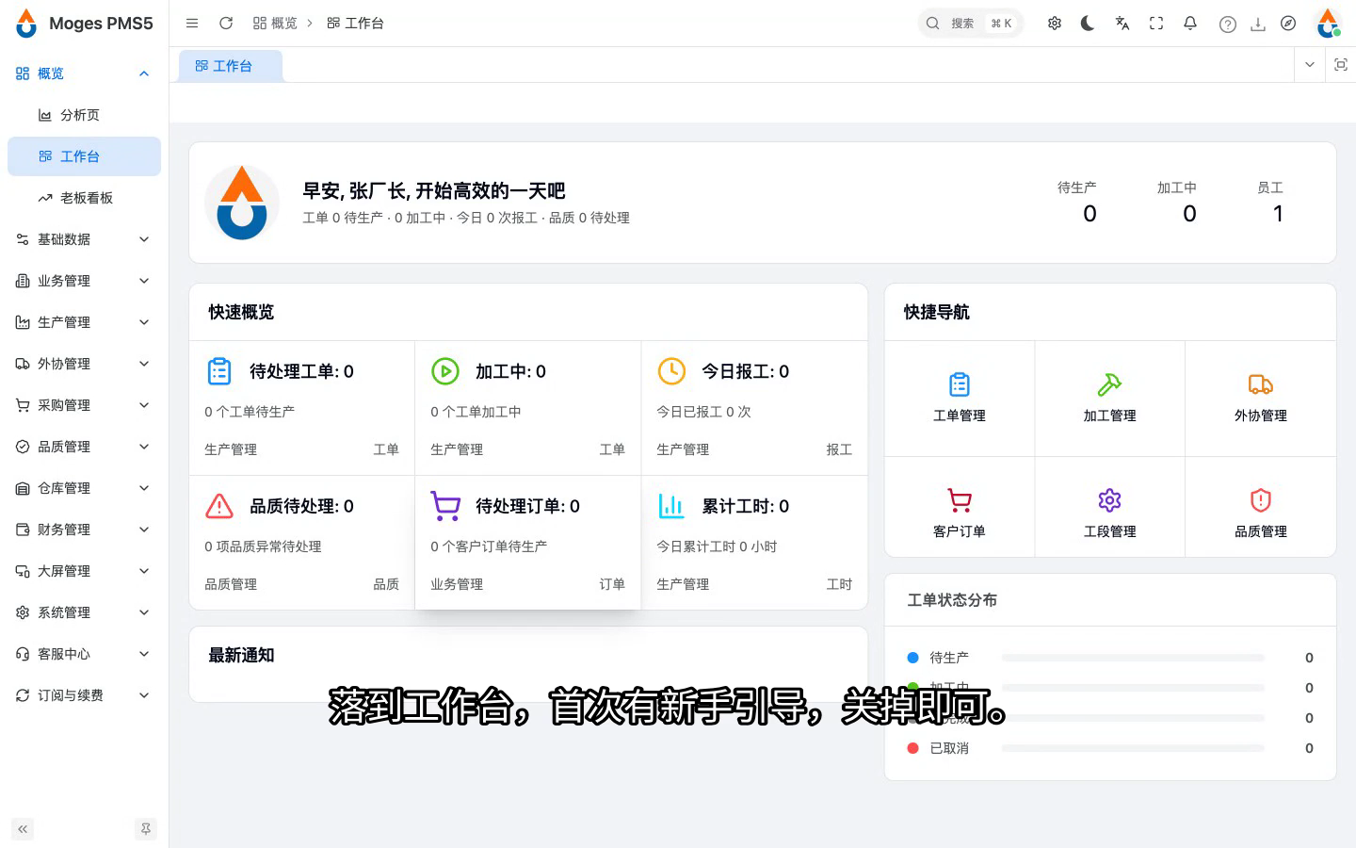Open the 加工中 overview card
This screenshot has width=1356, height=848.
point(528,408)
